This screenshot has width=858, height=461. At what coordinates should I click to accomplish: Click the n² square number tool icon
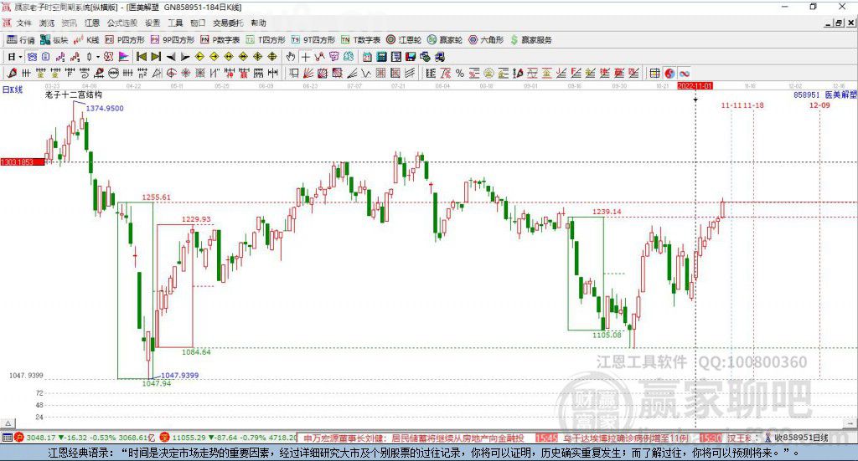tap(142, 73)
